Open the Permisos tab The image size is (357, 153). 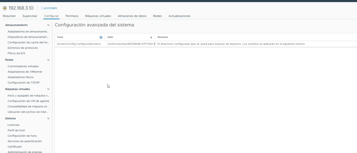point(72,16)
